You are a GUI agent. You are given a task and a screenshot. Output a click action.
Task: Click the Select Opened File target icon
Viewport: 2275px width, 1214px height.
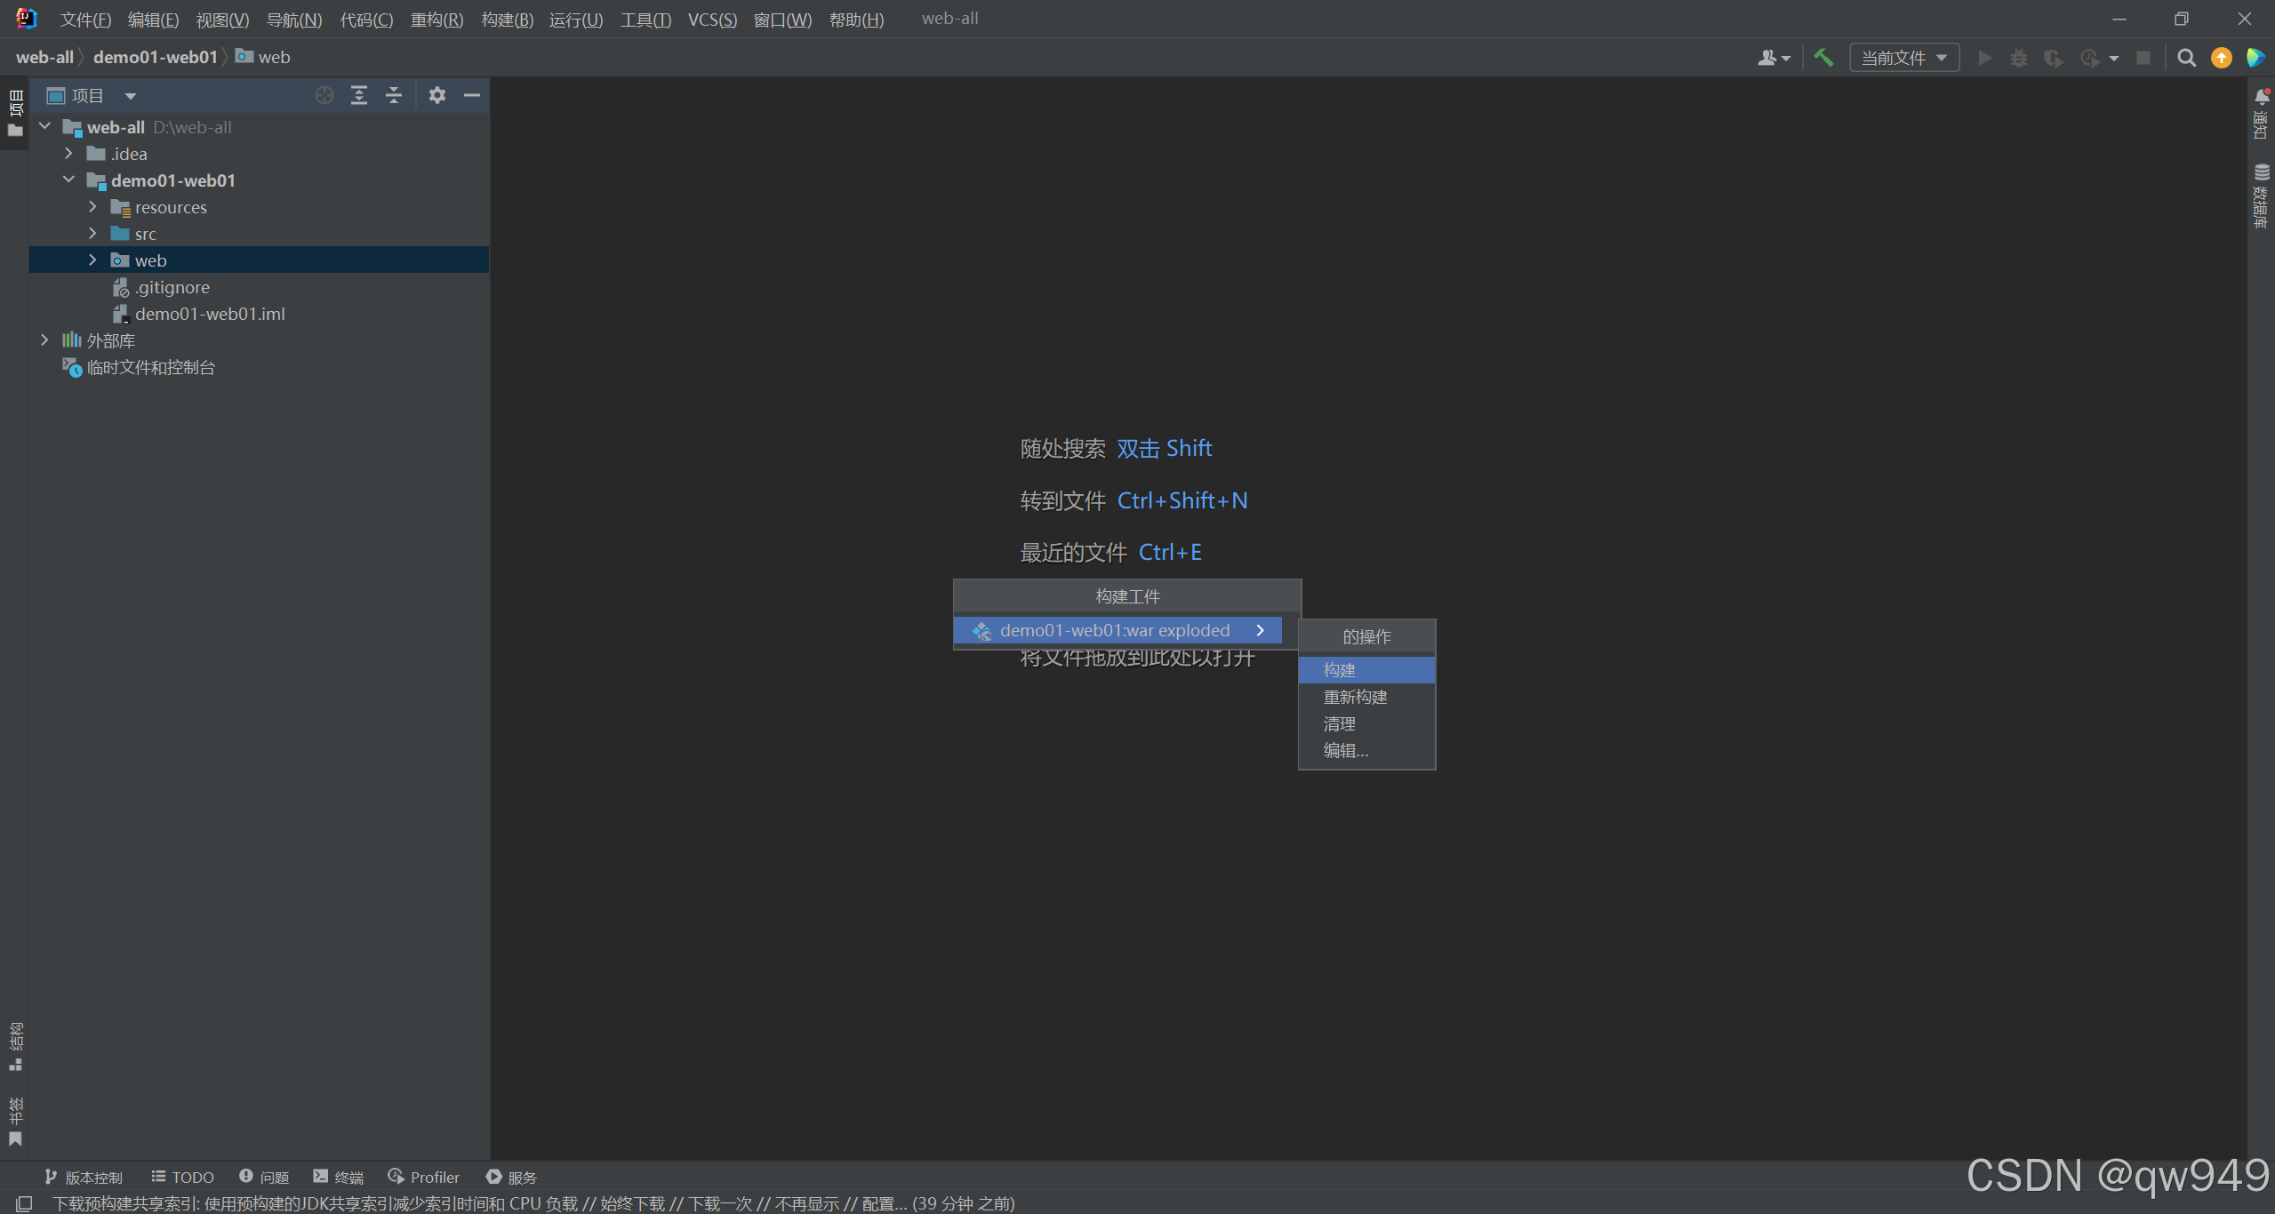click(324, 95)
